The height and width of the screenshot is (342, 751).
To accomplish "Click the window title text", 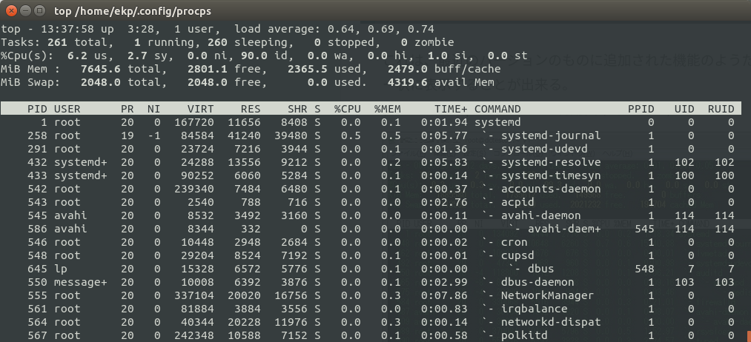I will (x=132, y=10).
